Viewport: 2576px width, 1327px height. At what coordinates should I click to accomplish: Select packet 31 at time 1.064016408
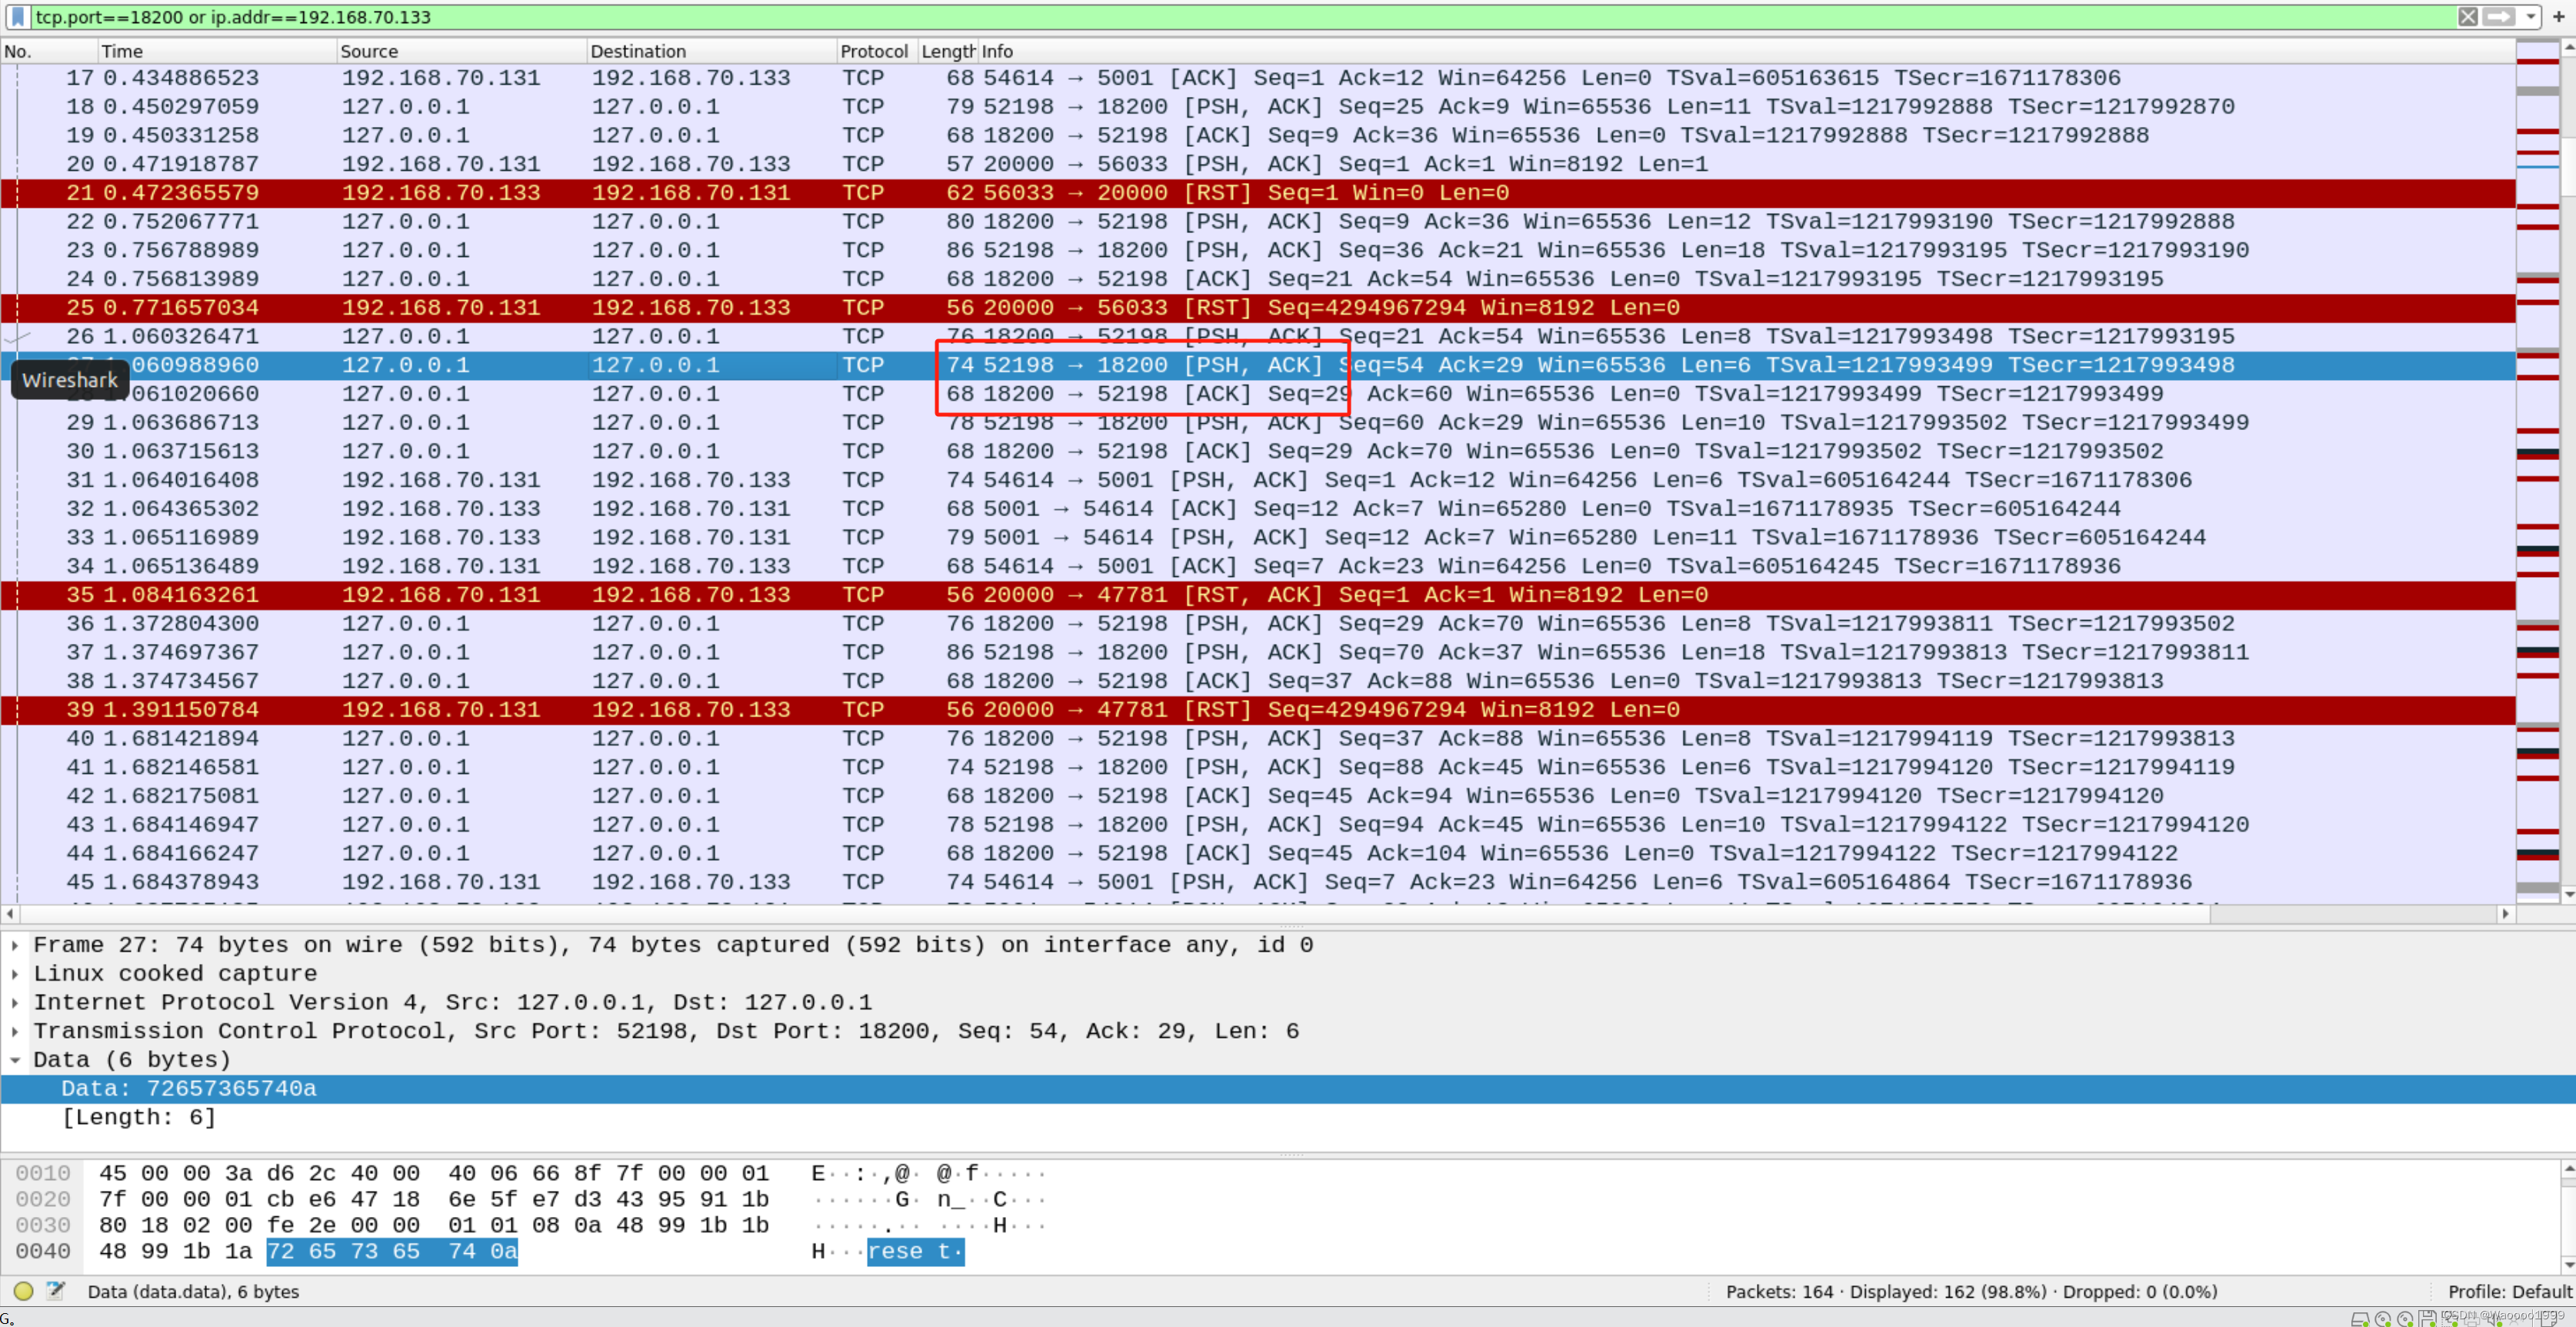coord(1258,480)
